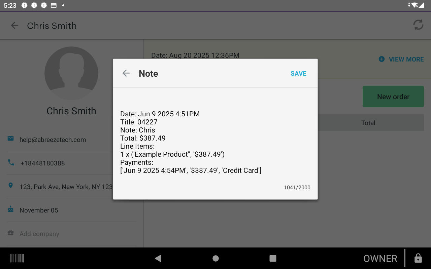The image size is (431, 269).
Task: Save the note
Action: point(298,74)
